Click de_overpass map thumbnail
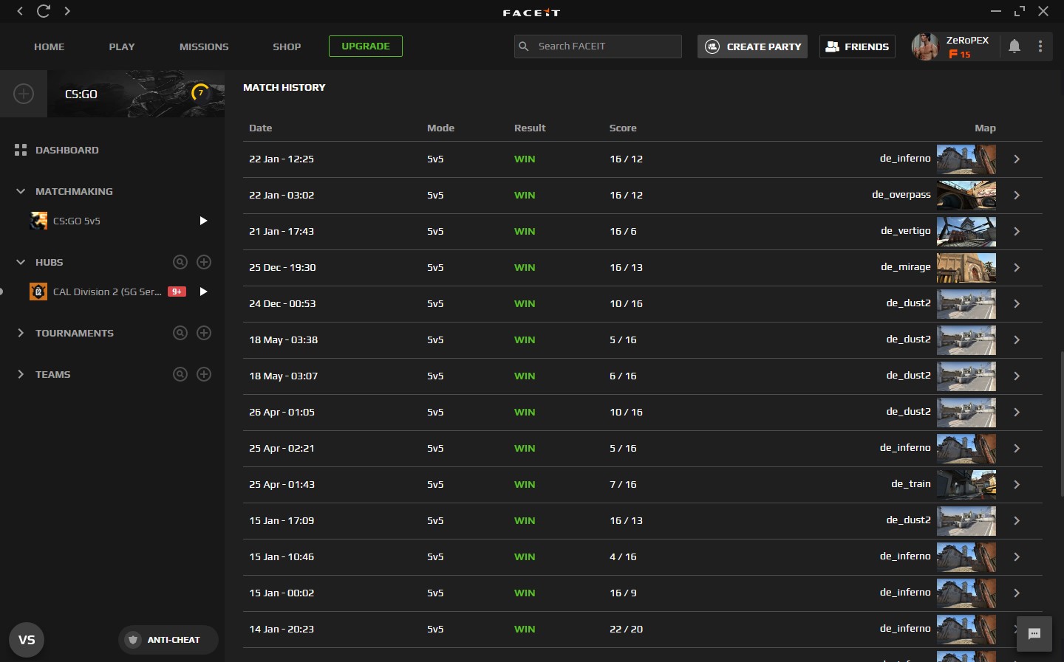Image resolution: width=1064 pixels, height=662 pixels. pos(966,195)
